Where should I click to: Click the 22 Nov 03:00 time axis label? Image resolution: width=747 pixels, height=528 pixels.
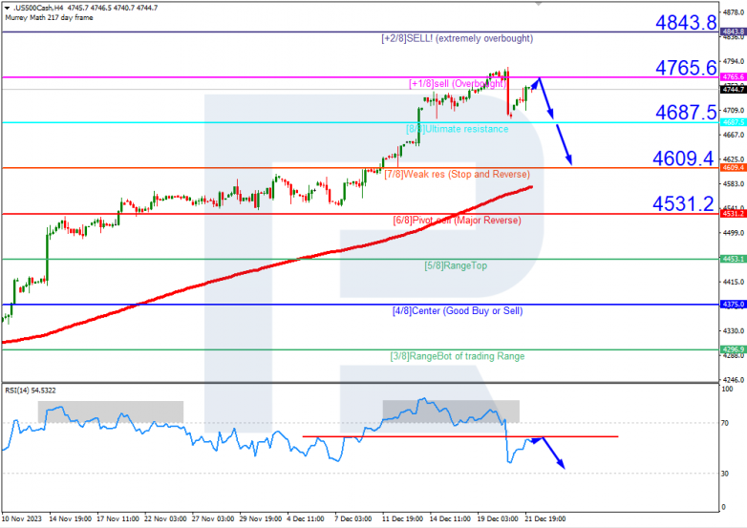pyautogui.click(x=165, y=519)
